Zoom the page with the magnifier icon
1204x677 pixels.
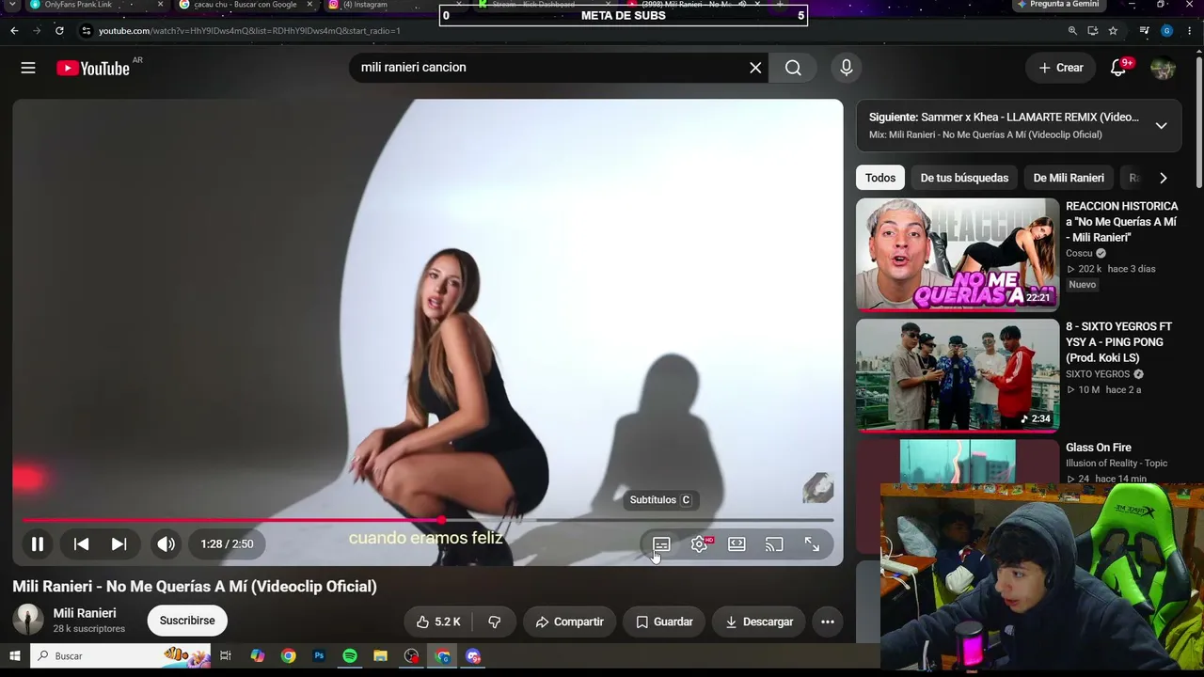tap(1072, 30)
